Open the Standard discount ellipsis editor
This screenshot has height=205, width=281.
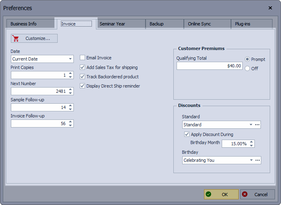point(257,125)
